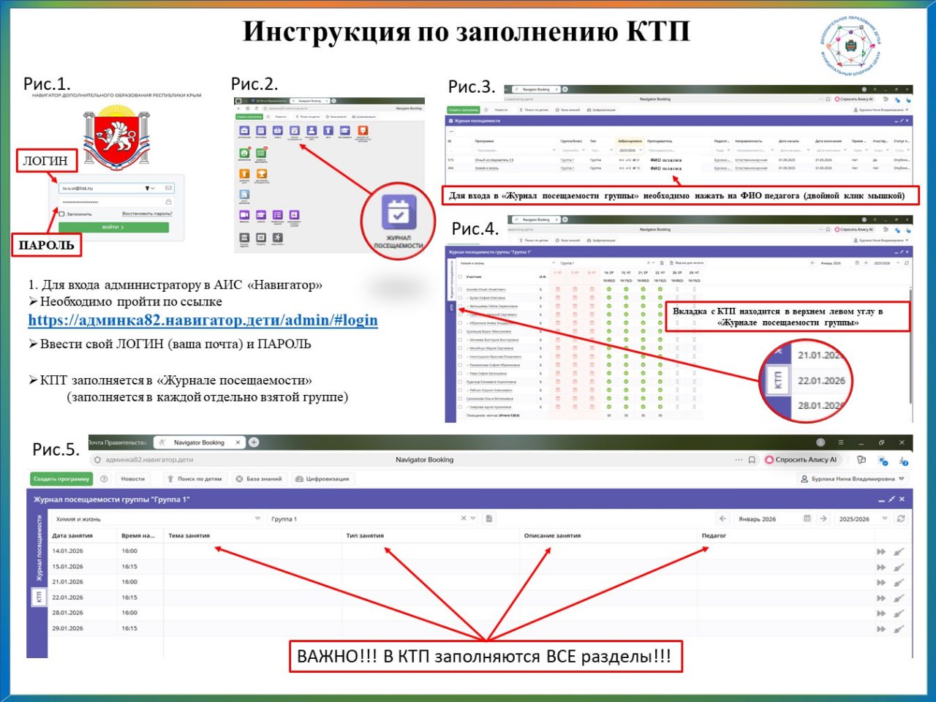Click the edit icon in the 29.01.2026 row
936x702 pixels.
tap(899, 629)
